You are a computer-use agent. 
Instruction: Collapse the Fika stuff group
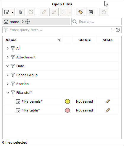pyautogui.click(x=8, y=93)
